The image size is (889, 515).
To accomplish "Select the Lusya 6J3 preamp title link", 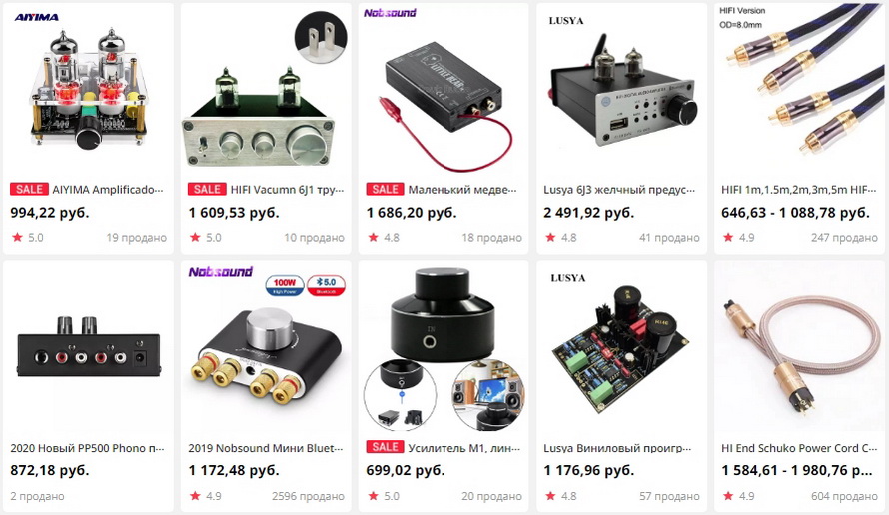I will pos(619,190).
